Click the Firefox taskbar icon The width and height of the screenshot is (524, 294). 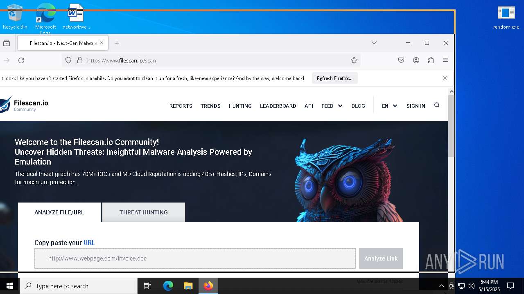208,286
